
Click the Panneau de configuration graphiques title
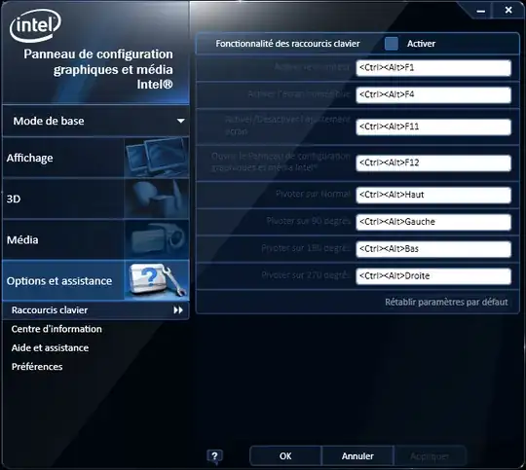98,69
